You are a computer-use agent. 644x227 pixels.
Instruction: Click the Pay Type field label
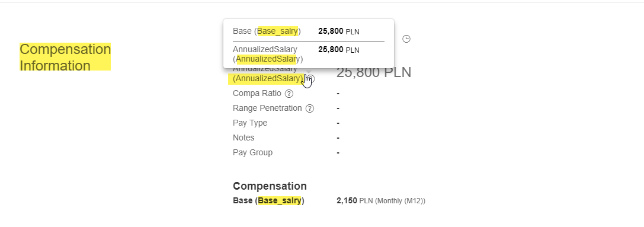coord(250,123)
